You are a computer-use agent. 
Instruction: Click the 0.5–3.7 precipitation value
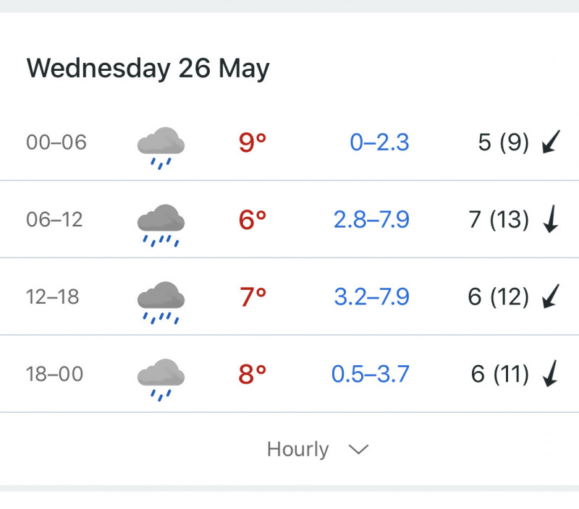(x=371, y=374)
